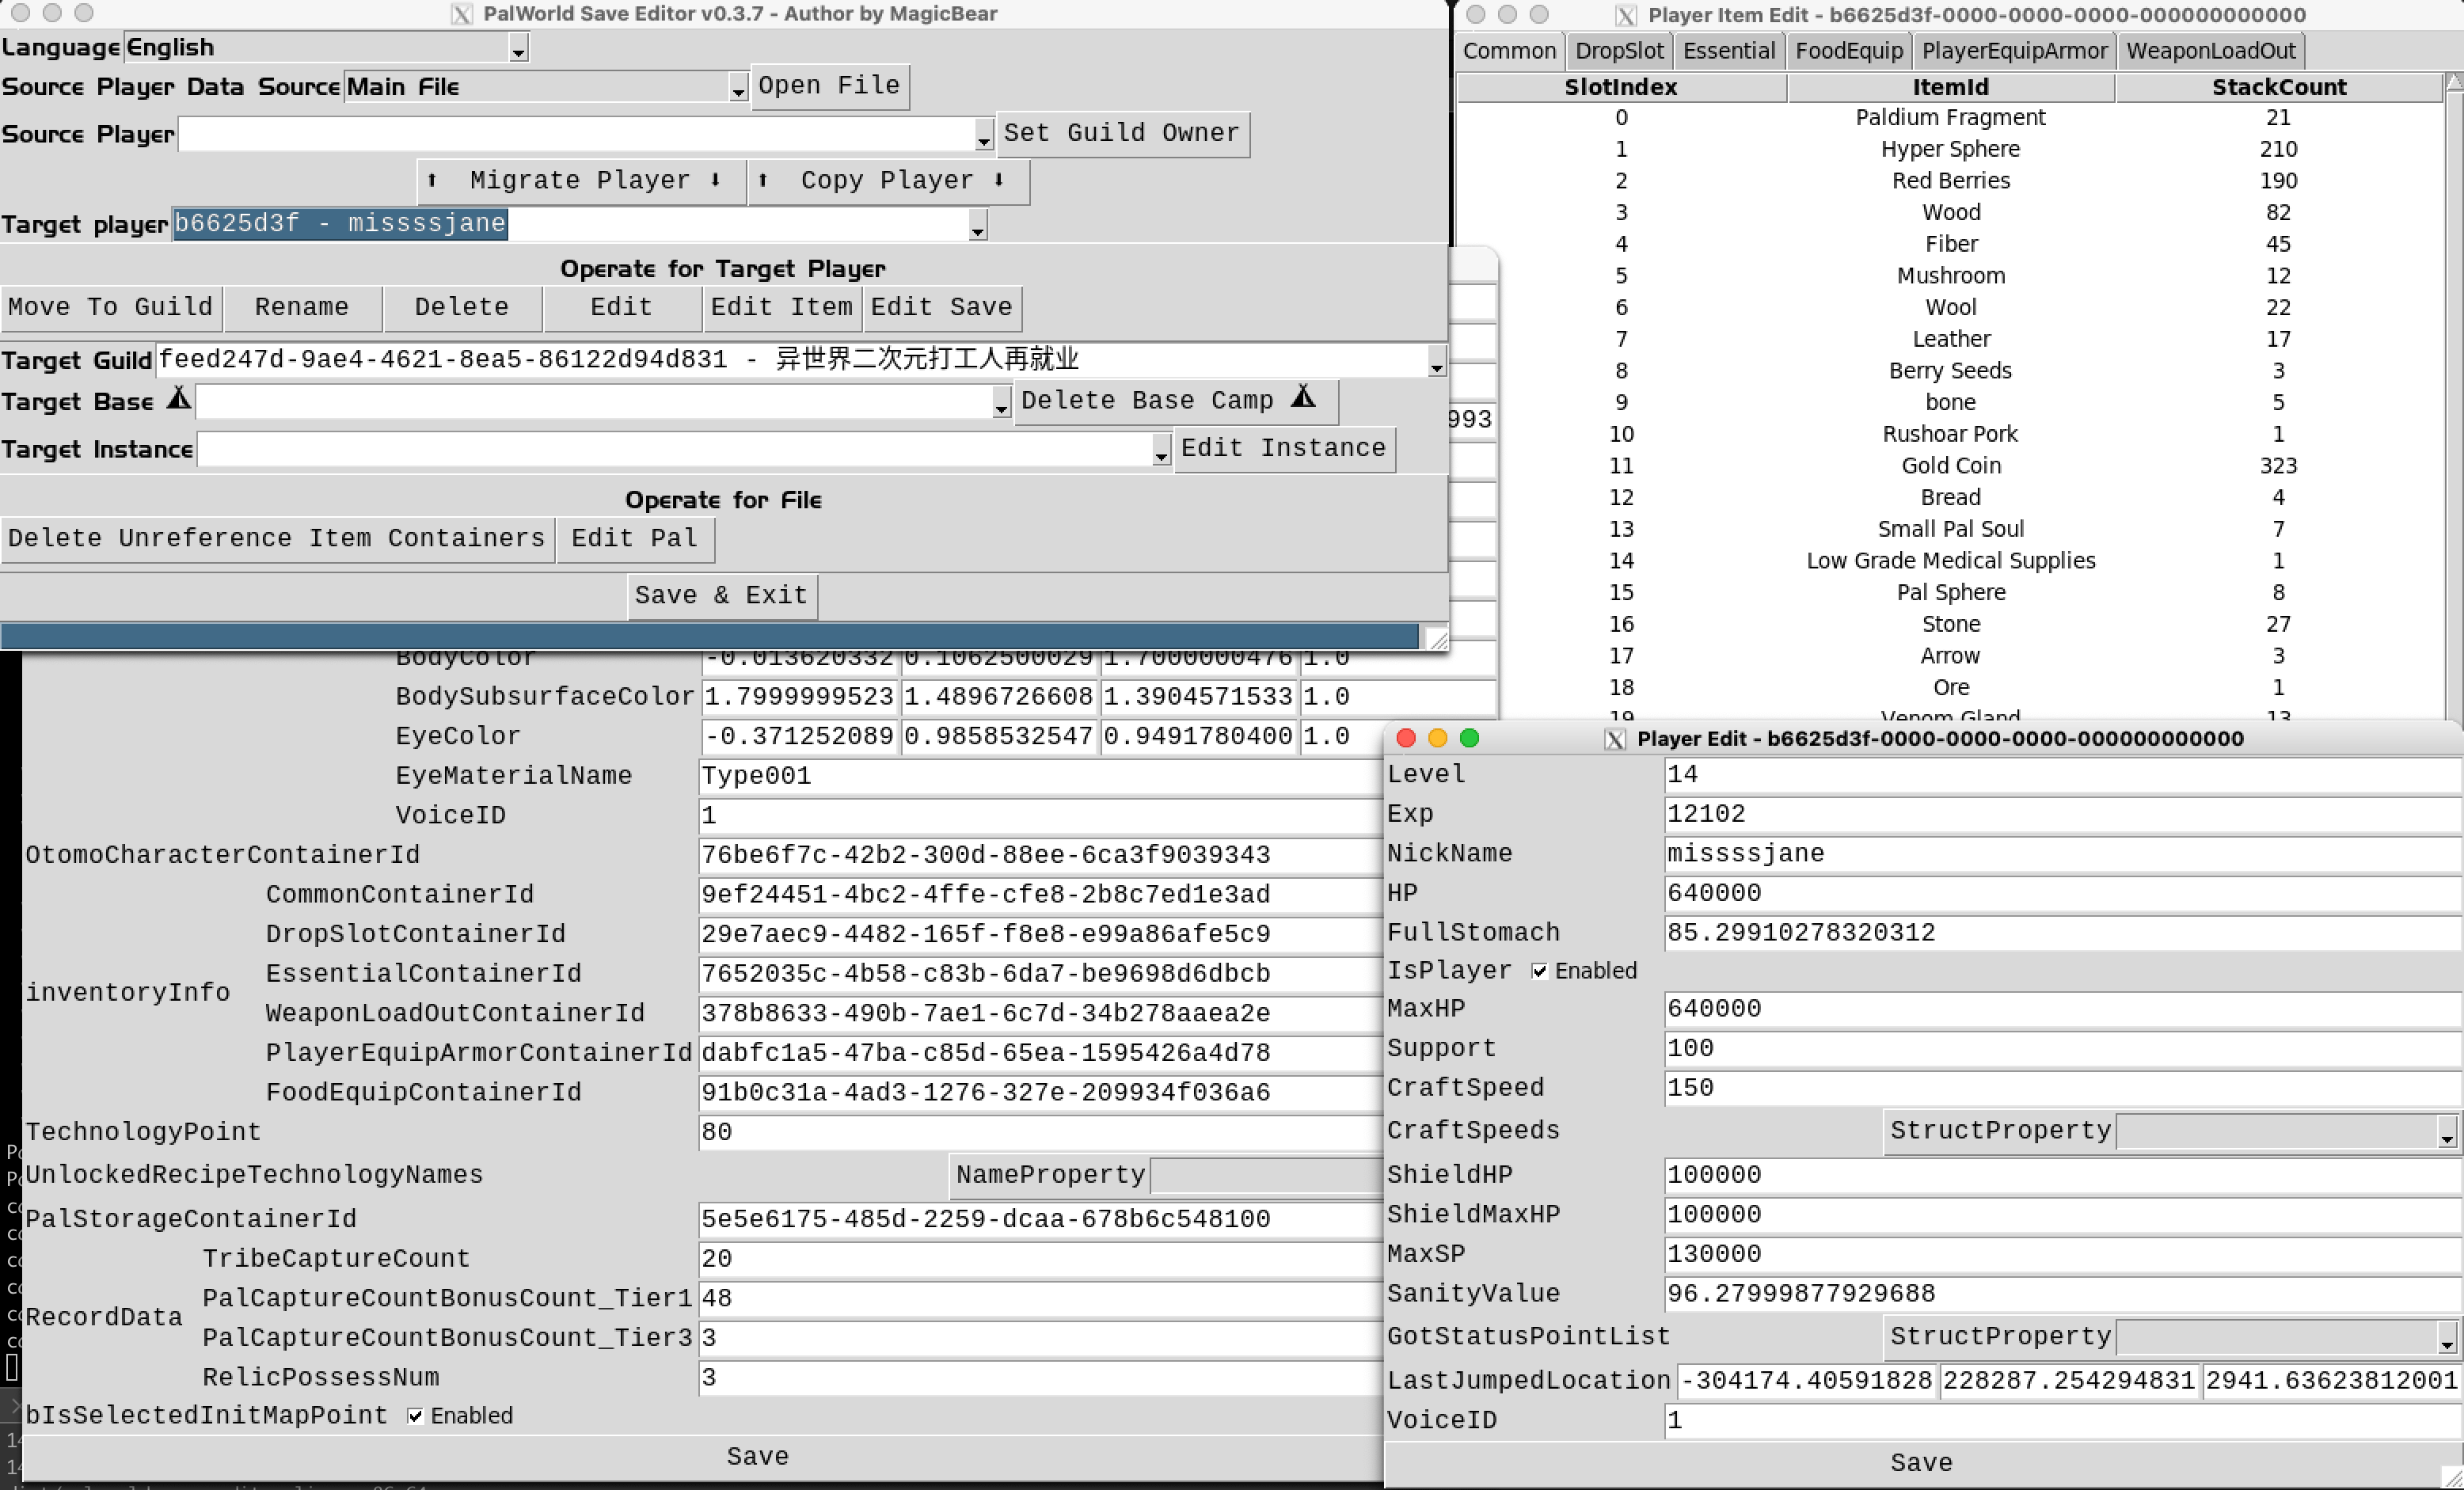Toggle the IsPlayer Enabled checkbox
The height and width of the screenshot is (1490, 2464).
click(x=1539, y=971)
